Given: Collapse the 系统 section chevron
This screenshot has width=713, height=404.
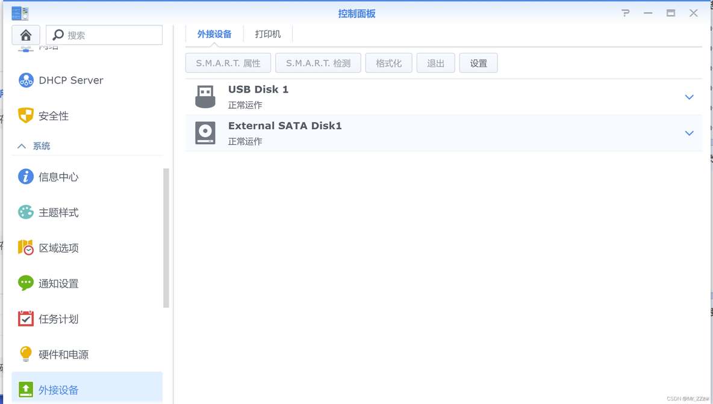Looking at the screenshot, I should click(21, 146).
